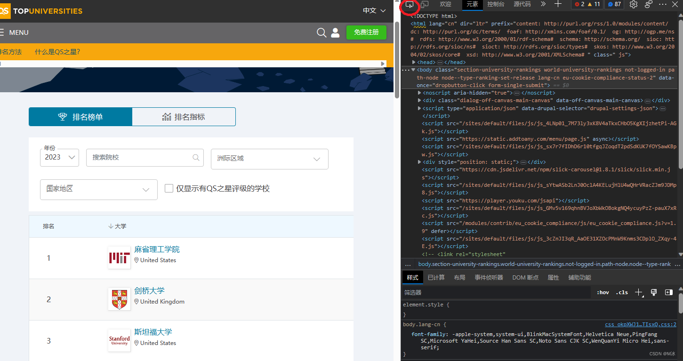Screen dimensions: 683x361
Task: Open css_okpXWJ1 stylesheet source link
Action: (x=641, y=325)
